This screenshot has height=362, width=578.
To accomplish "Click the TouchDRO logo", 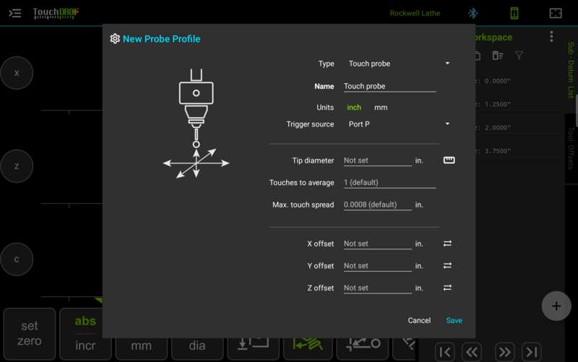I will pos(56,13).
